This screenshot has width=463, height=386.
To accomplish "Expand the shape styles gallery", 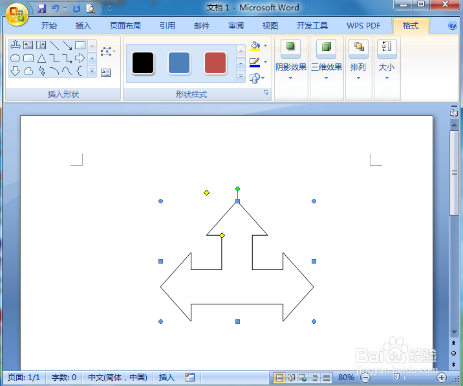I will tap(241, 76).
